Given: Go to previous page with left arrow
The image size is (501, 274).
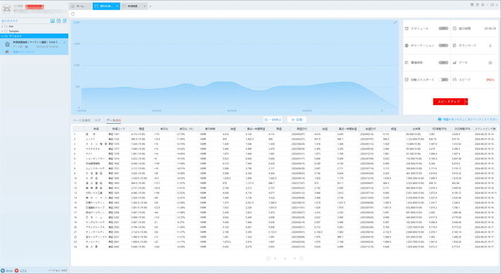Looking at the screenshot, I should coord(268,258).
